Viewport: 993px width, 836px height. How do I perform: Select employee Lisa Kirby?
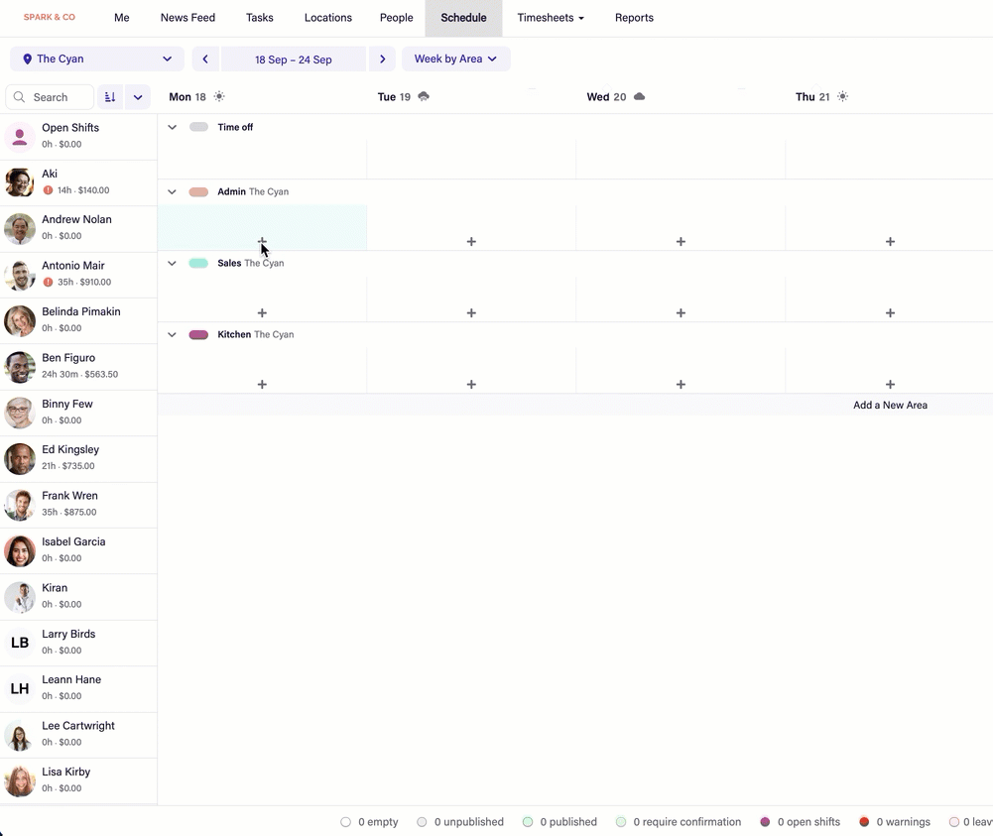point(78,780)
